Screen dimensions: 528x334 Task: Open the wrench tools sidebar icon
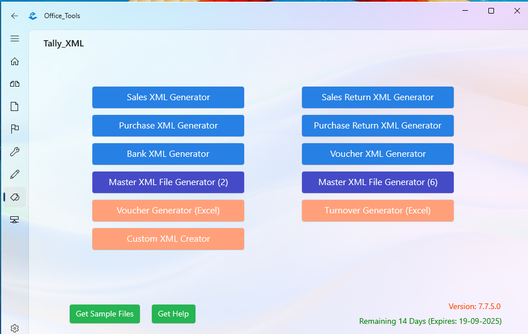click(15, 152)
